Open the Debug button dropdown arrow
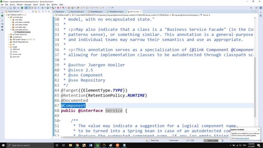263x148 pixels. [45, 8]
